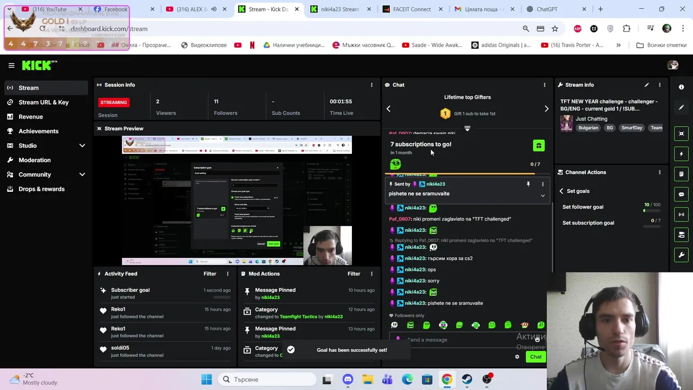Screen dimensions: 693x390
Task: Open pinned message three-dot menu
Action: point(542,184)
